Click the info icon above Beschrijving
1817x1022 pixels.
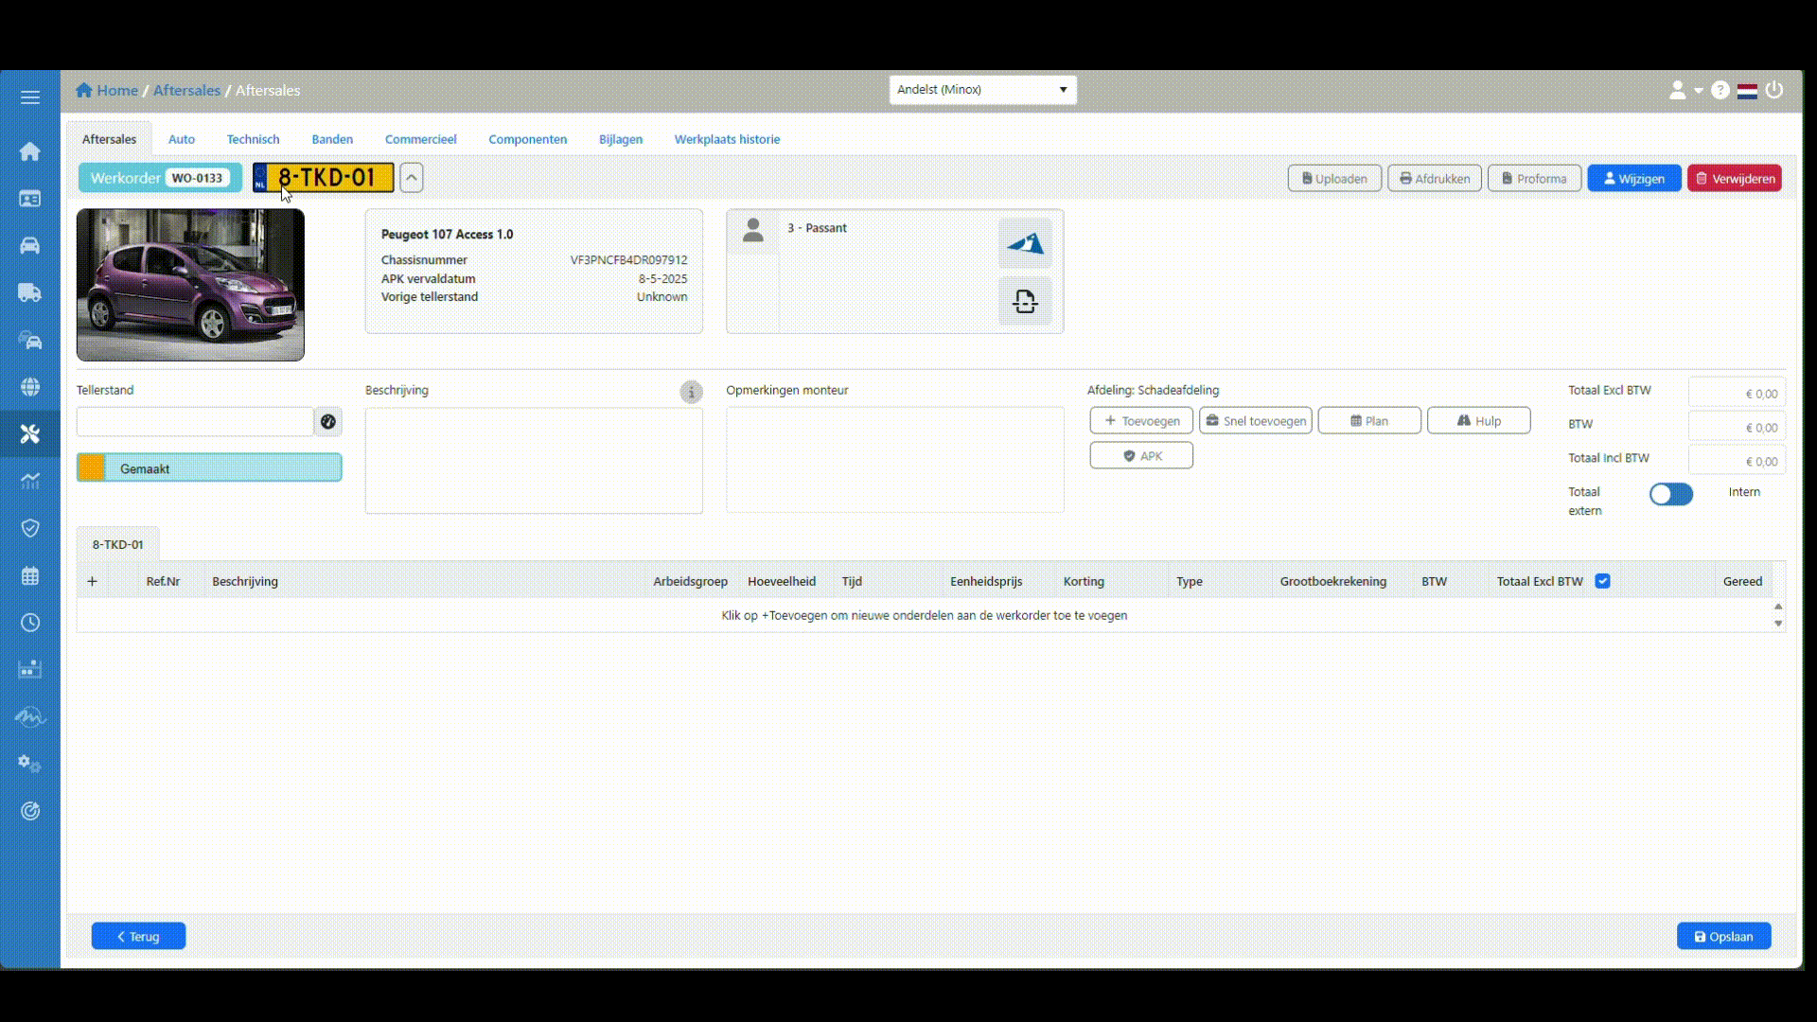tap(691, 392)
